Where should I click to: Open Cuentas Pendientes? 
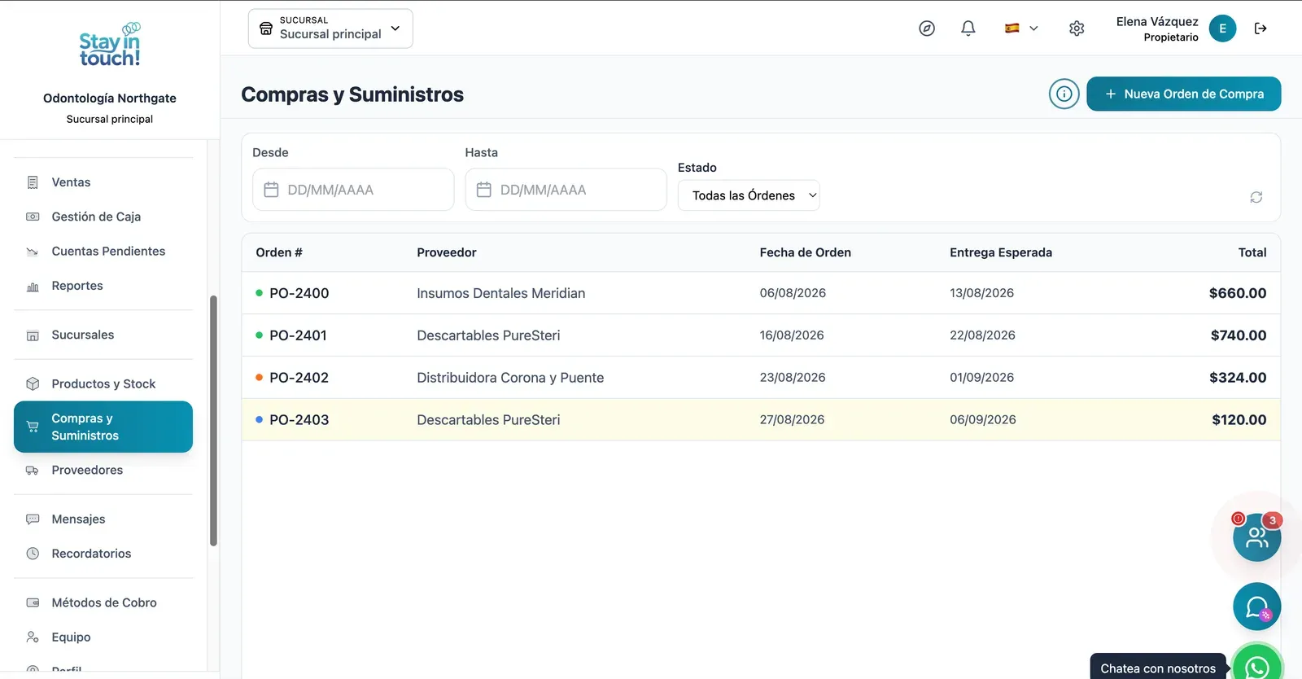[103, 252]
